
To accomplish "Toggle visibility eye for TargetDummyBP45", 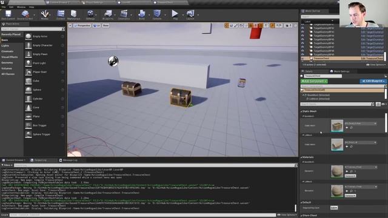I will coord(303,39).
